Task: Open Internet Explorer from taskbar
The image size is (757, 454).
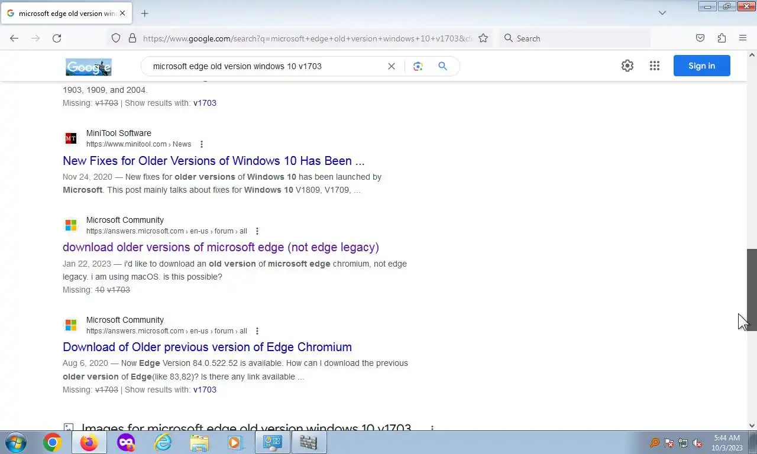Action: (163, 442)
